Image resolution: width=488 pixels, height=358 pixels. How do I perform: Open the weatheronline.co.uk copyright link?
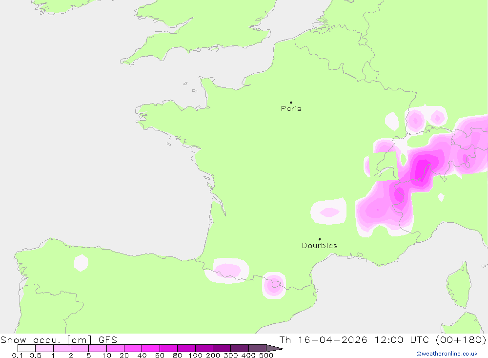click(x=447, y=354)
